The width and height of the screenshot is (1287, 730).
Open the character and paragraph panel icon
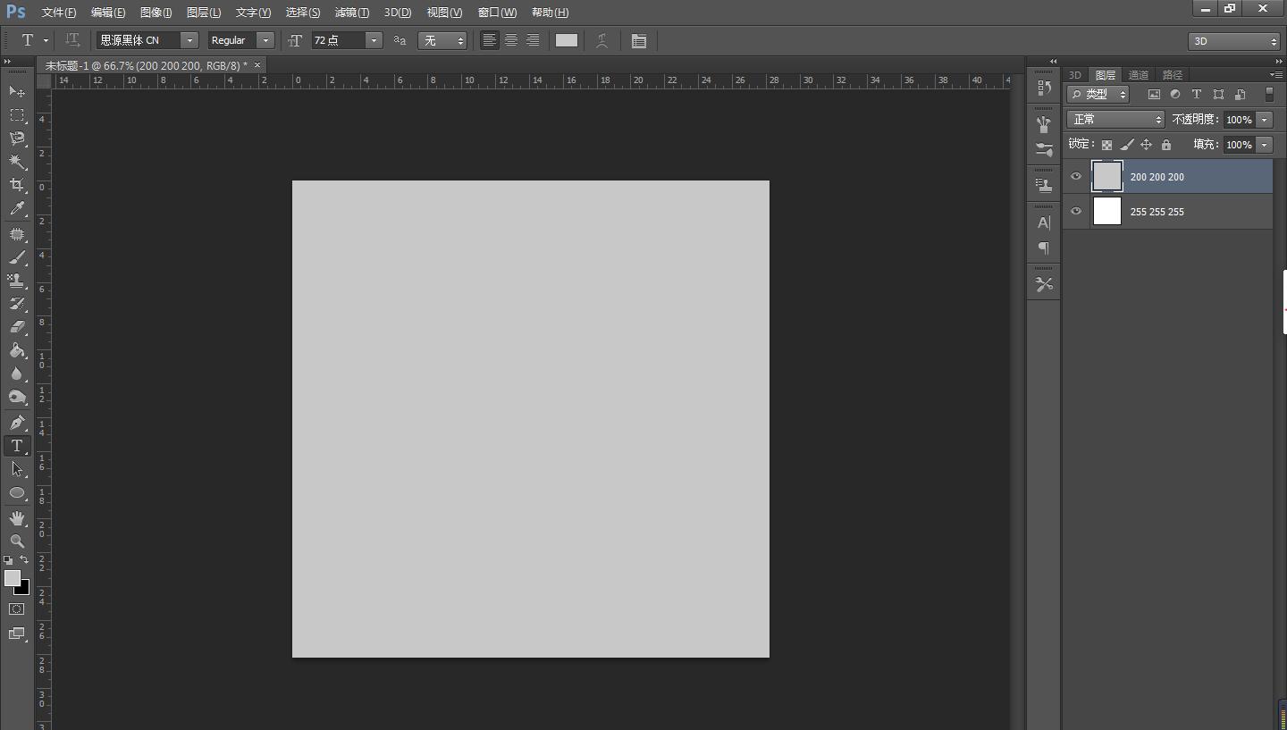(638, 41)
